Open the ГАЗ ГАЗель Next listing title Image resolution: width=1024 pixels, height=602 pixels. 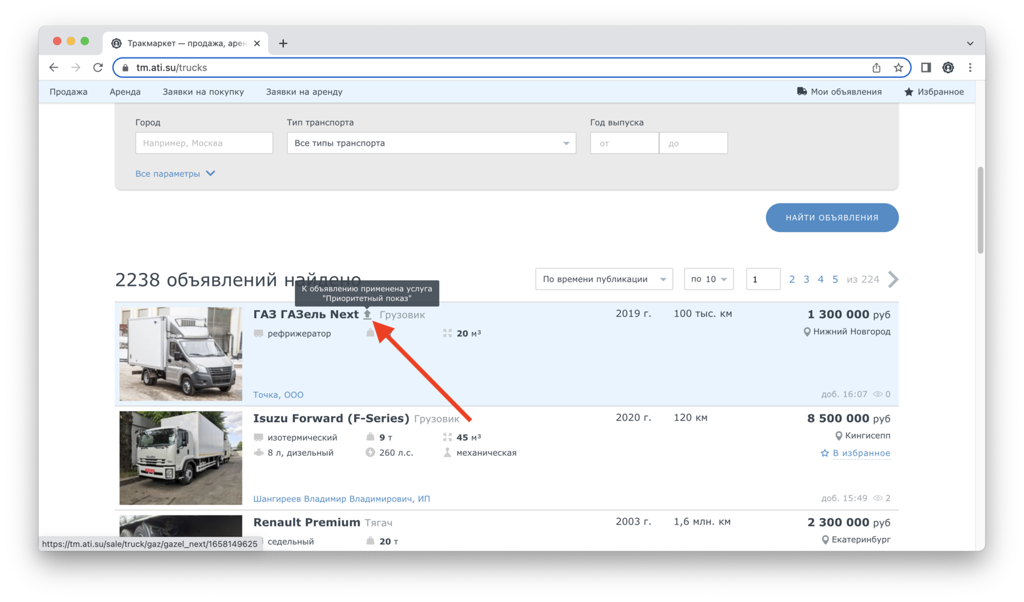pos(306,314)
